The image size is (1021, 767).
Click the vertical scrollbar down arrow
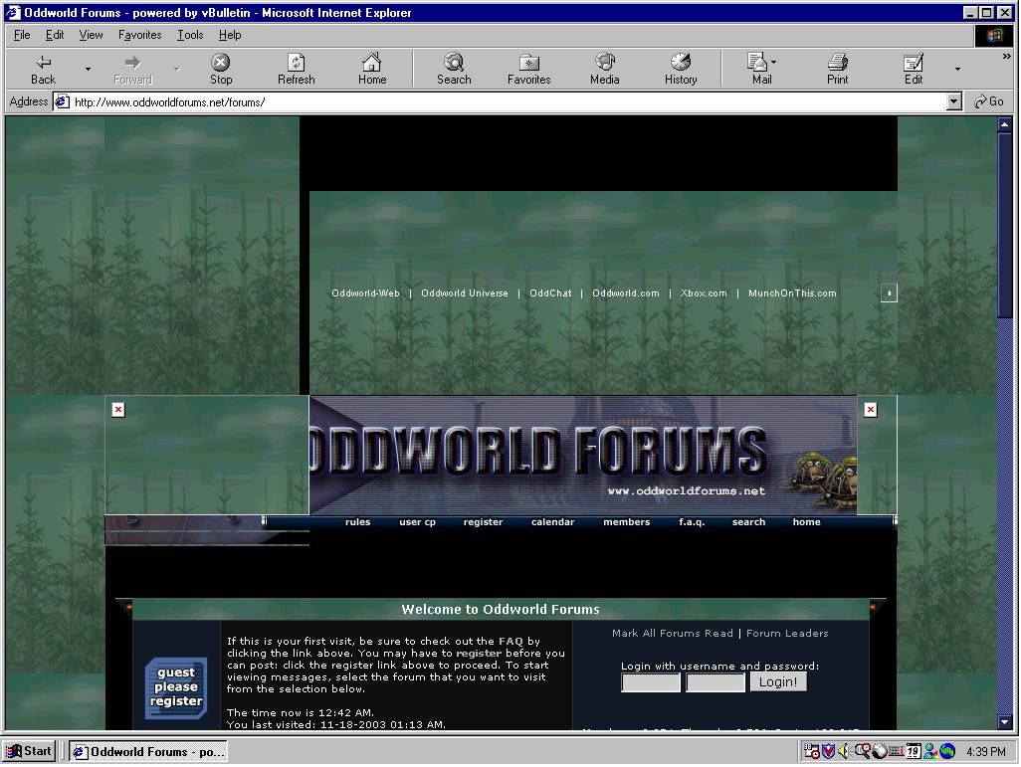tap(1005, 722)
